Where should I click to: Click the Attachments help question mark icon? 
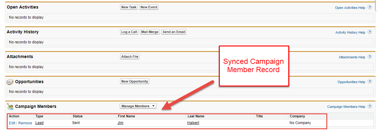click(370, 57)
